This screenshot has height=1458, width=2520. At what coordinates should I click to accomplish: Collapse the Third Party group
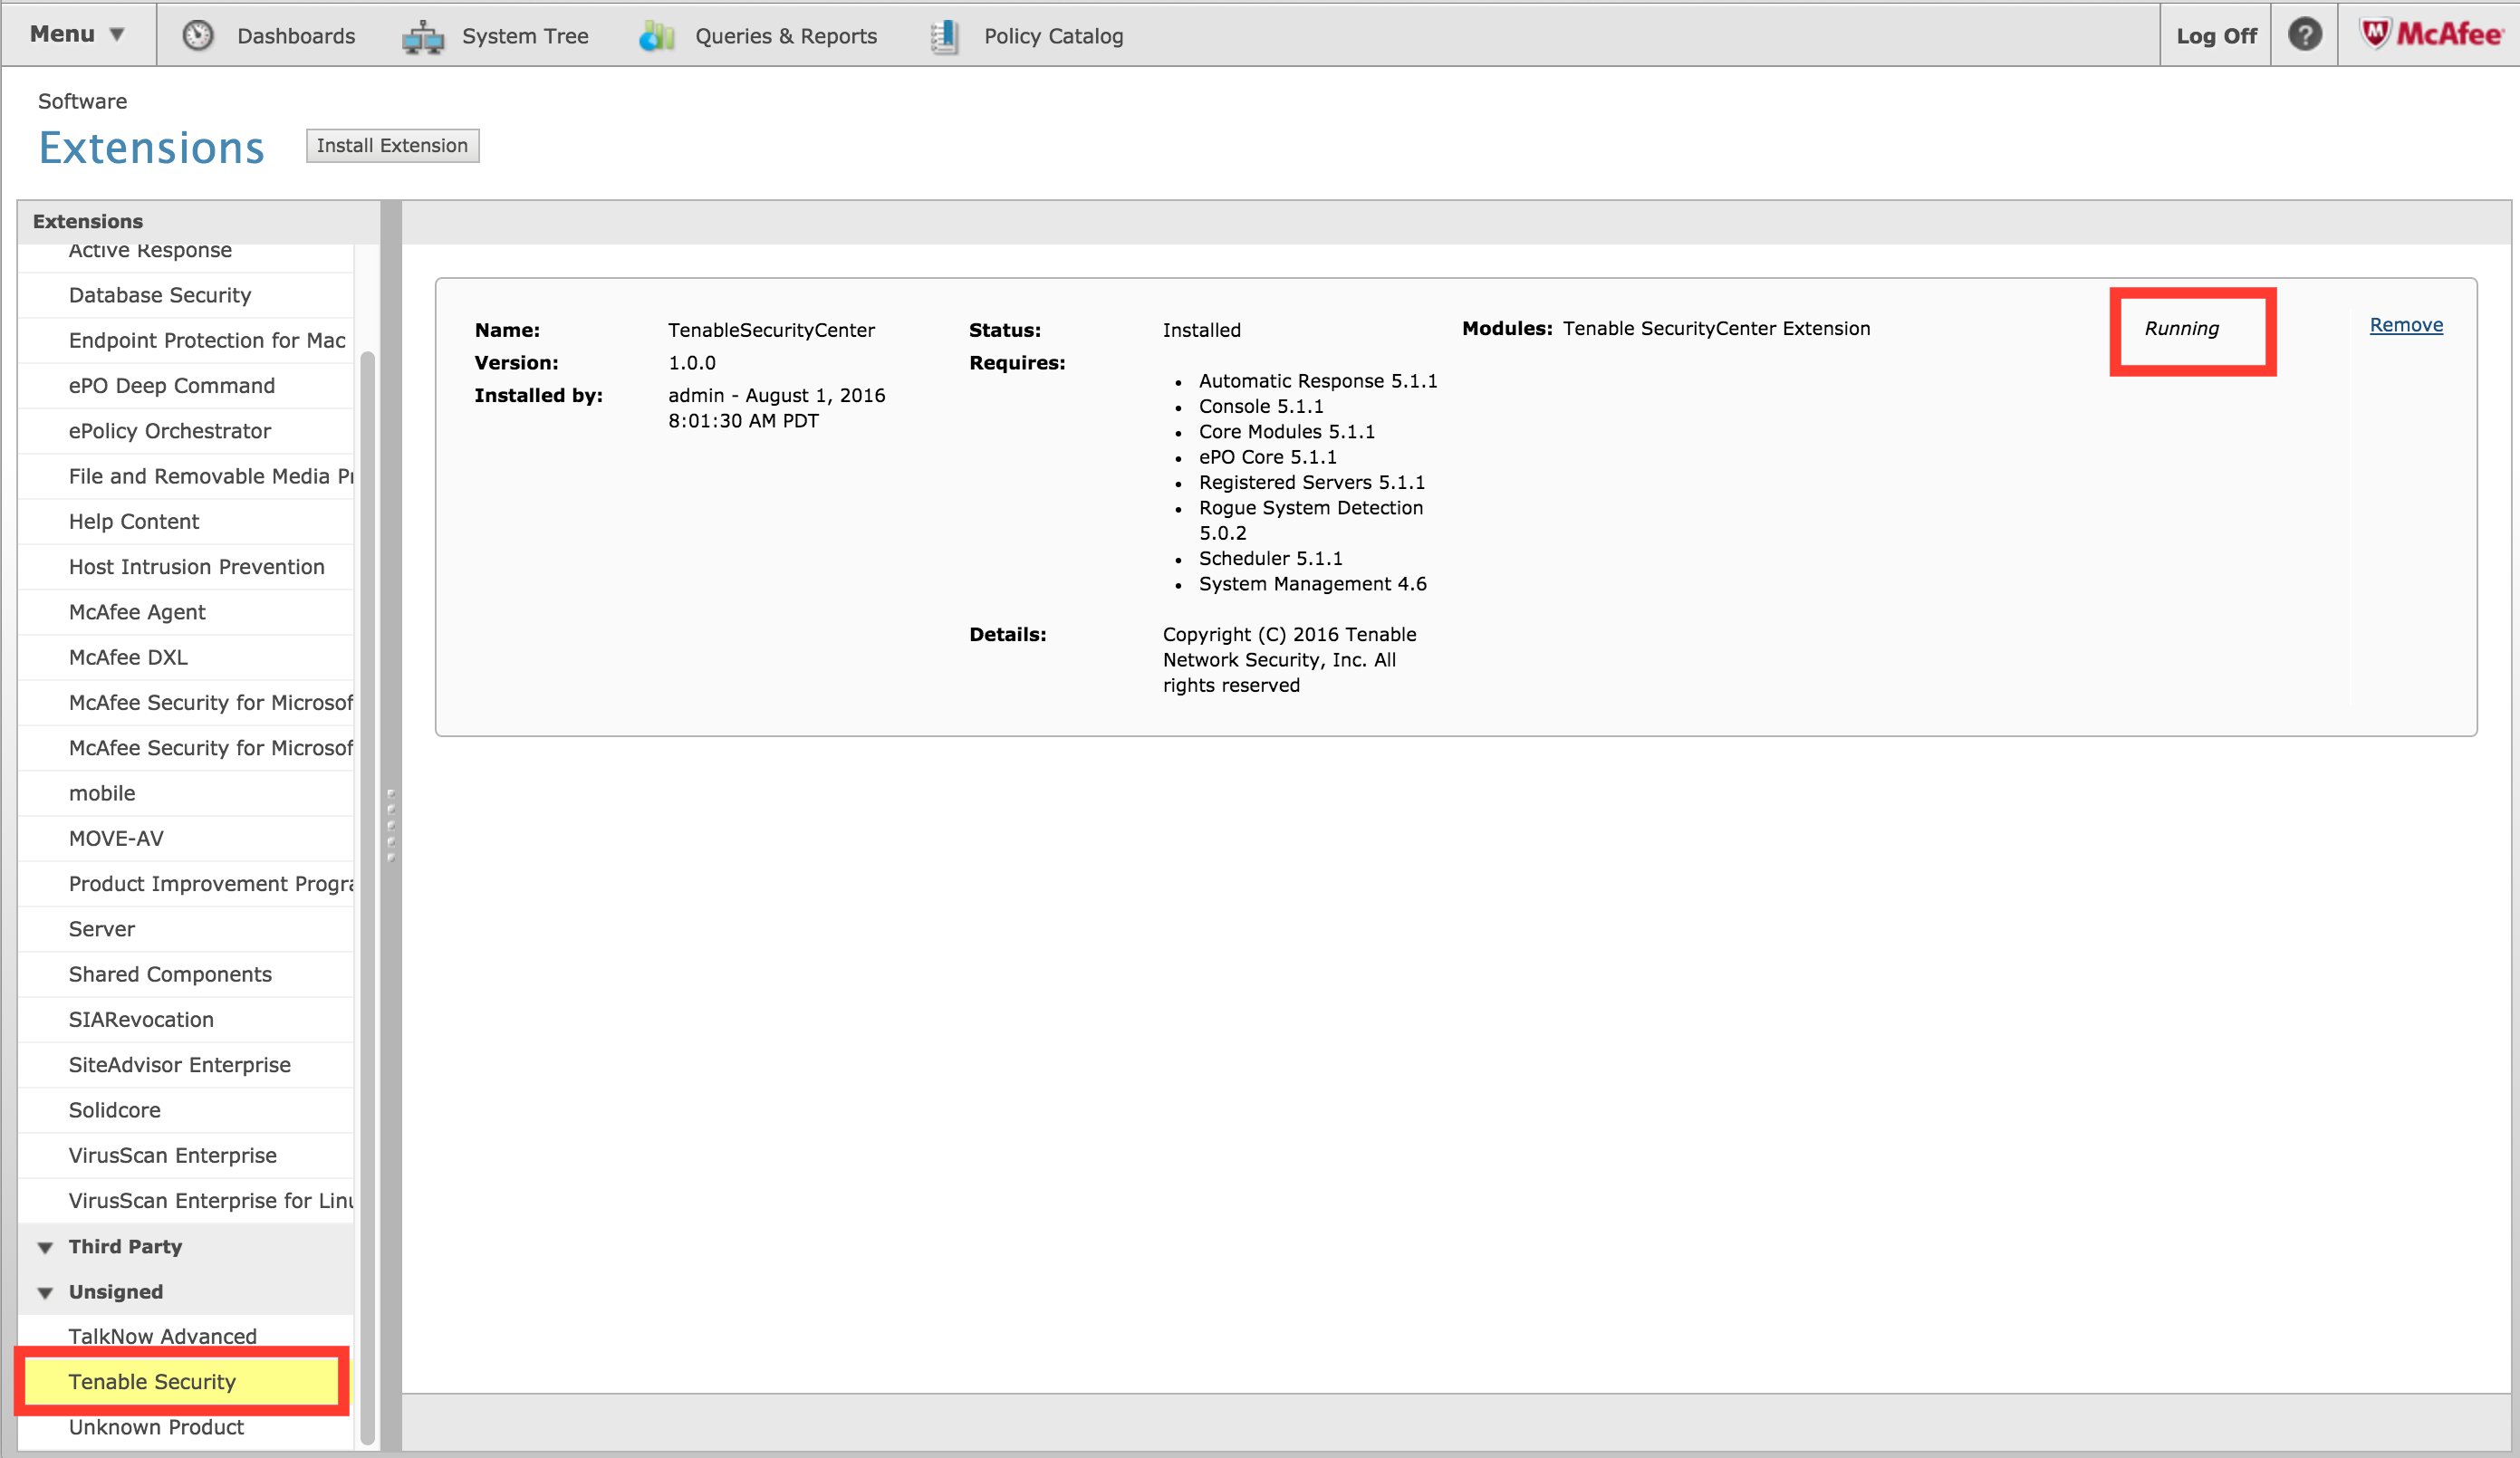pyautogui.click(x=45, y=1247)
